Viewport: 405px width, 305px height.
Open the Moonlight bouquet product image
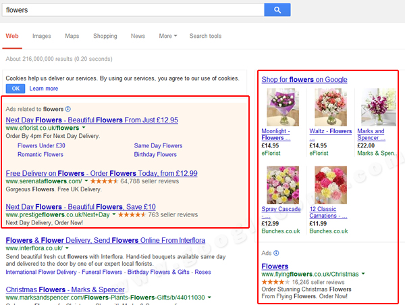click(277, 108)
